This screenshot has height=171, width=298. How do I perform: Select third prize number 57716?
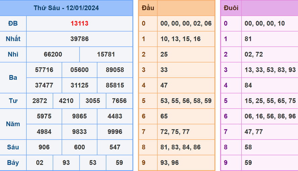click(44, 70)
